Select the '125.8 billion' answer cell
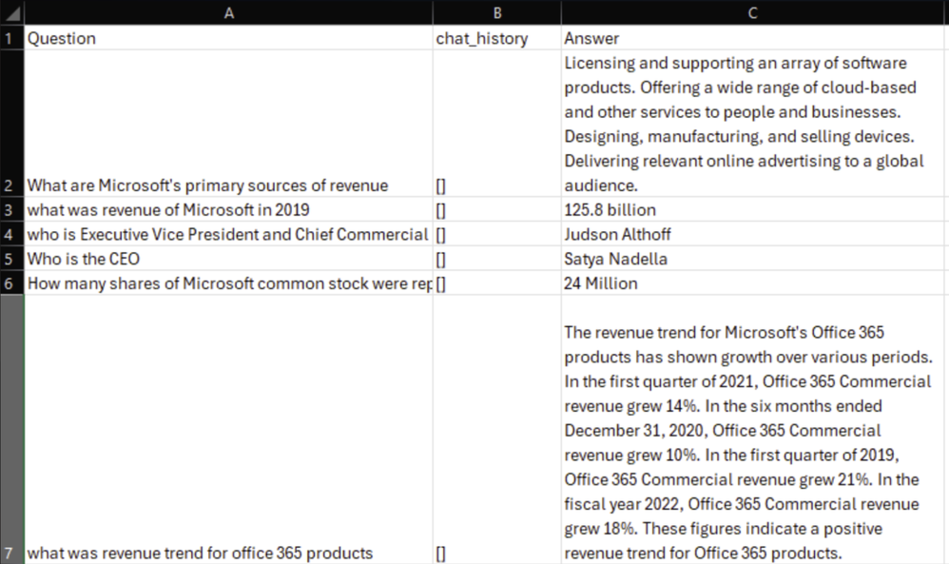Viewport: 949px width, 564px height. pyautogui.click(x=752, y=209)
